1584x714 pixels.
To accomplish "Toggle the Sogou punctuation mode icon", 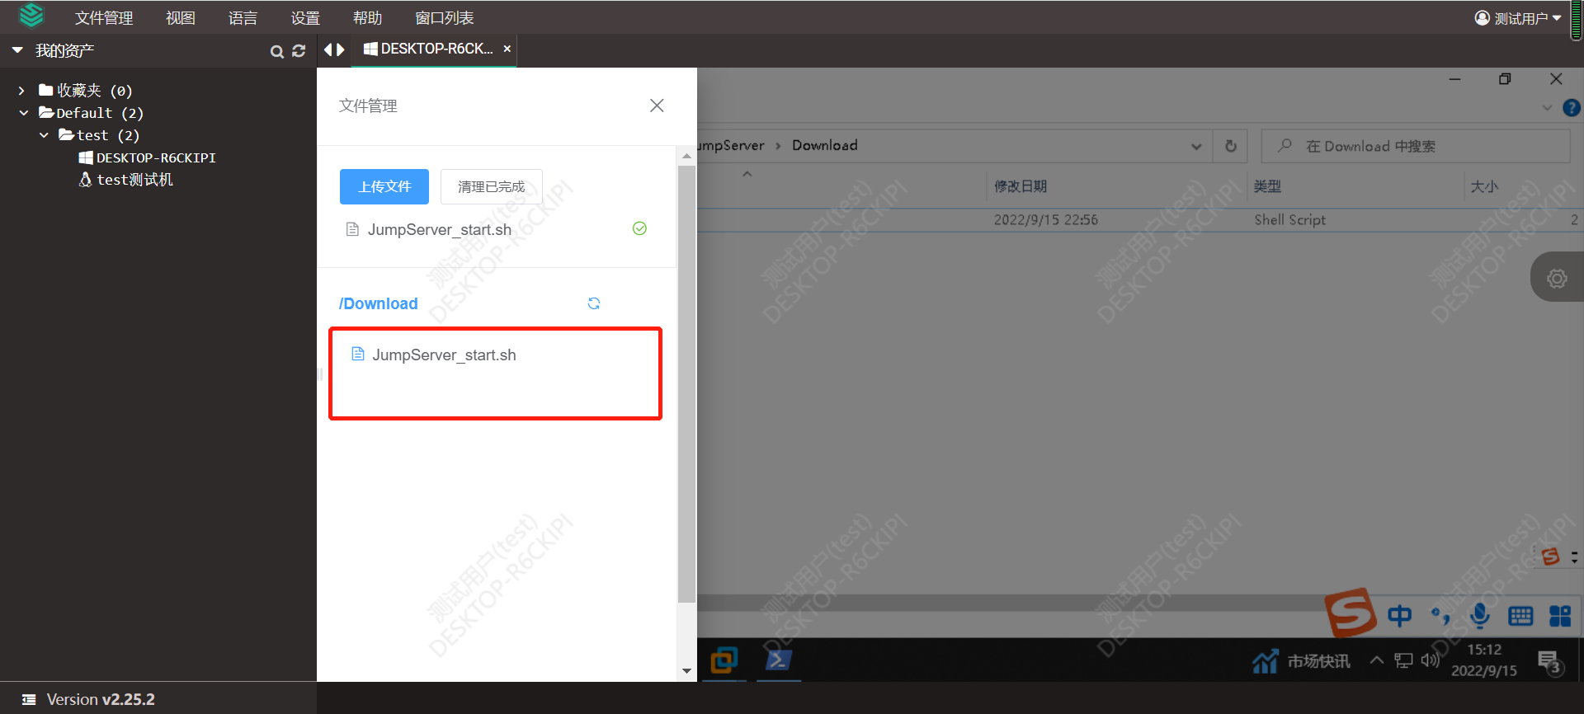I will coord(1440,616).
